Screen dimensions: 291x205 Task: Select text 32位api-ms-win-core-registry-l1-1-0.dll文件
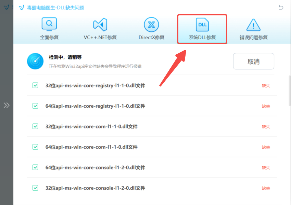pos(95,85)
